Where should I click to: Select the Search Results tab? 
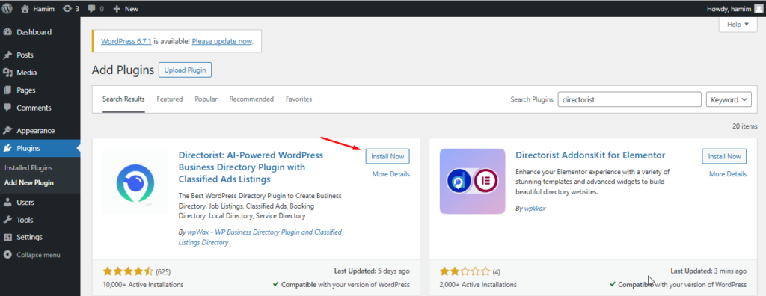[123, 99]
